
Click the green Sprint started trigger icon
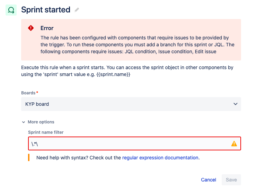pos(11,10)
